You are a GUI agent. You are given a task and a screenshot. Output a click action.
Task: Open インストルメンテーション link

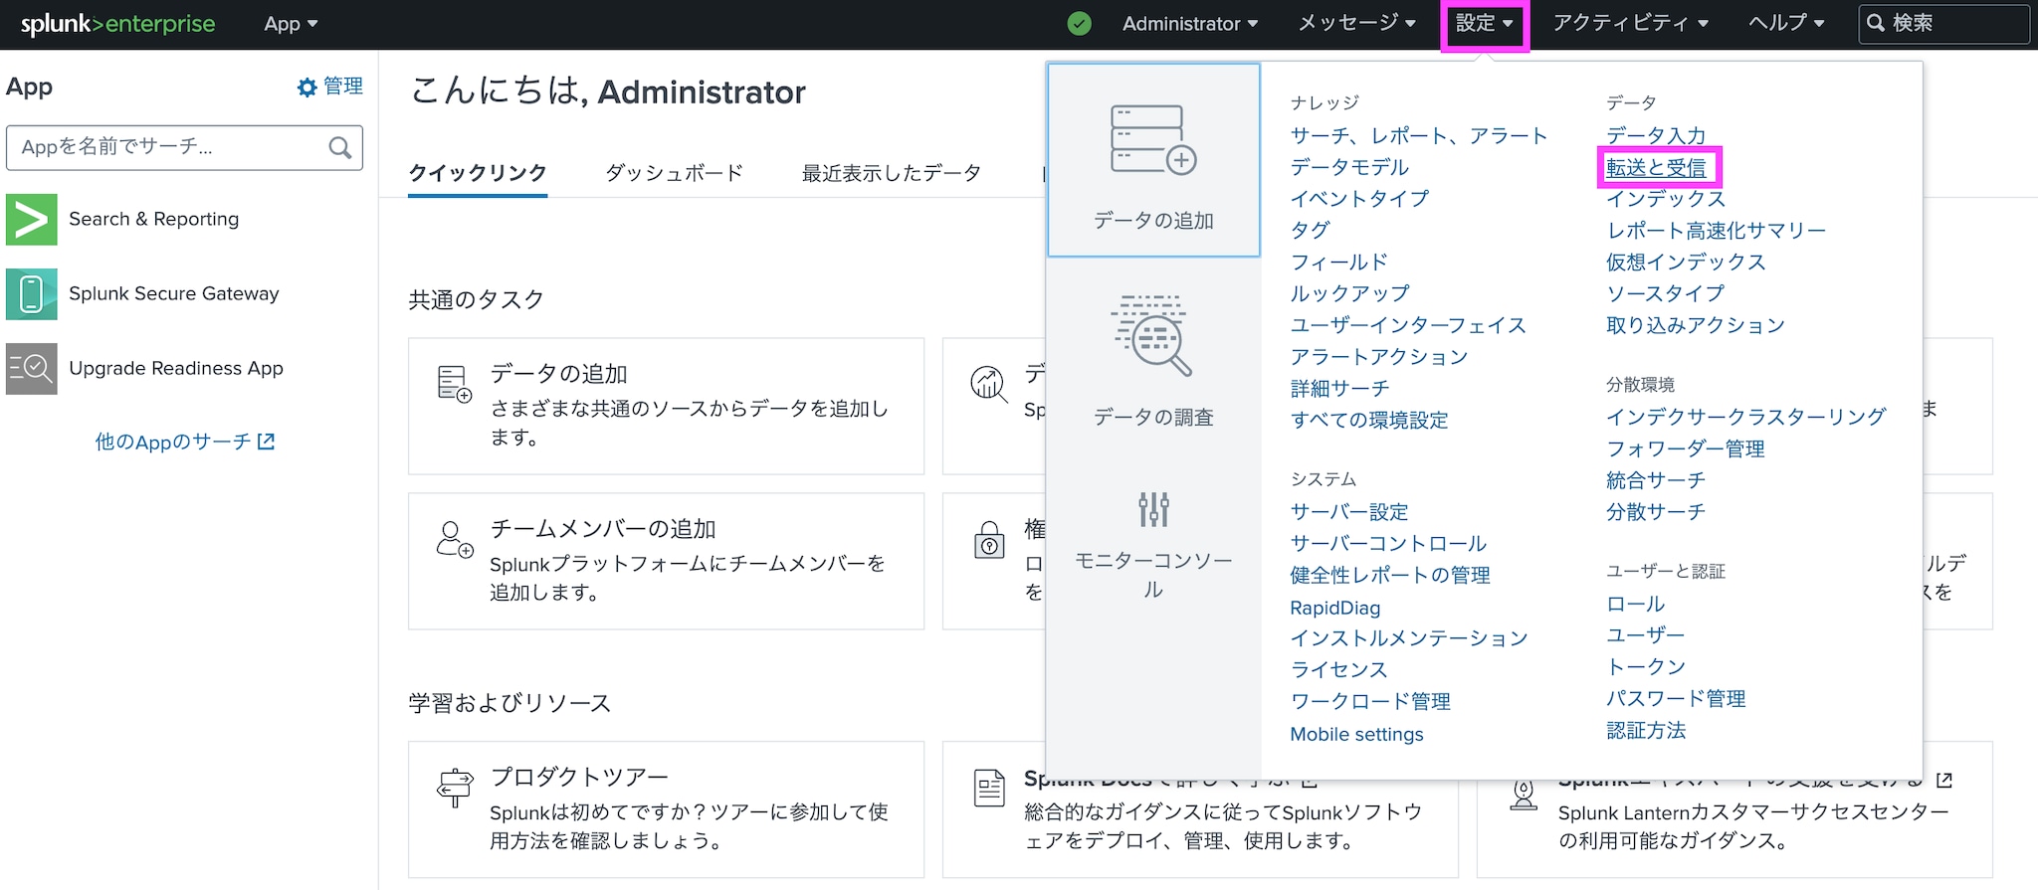[x=1409, y=638]
